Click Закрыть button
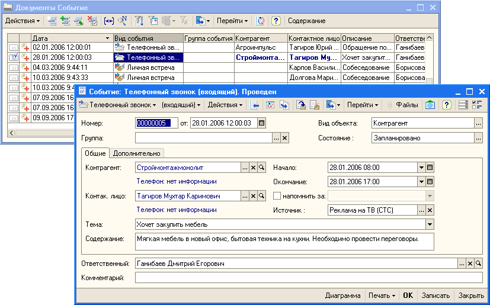 coord(471,296)
